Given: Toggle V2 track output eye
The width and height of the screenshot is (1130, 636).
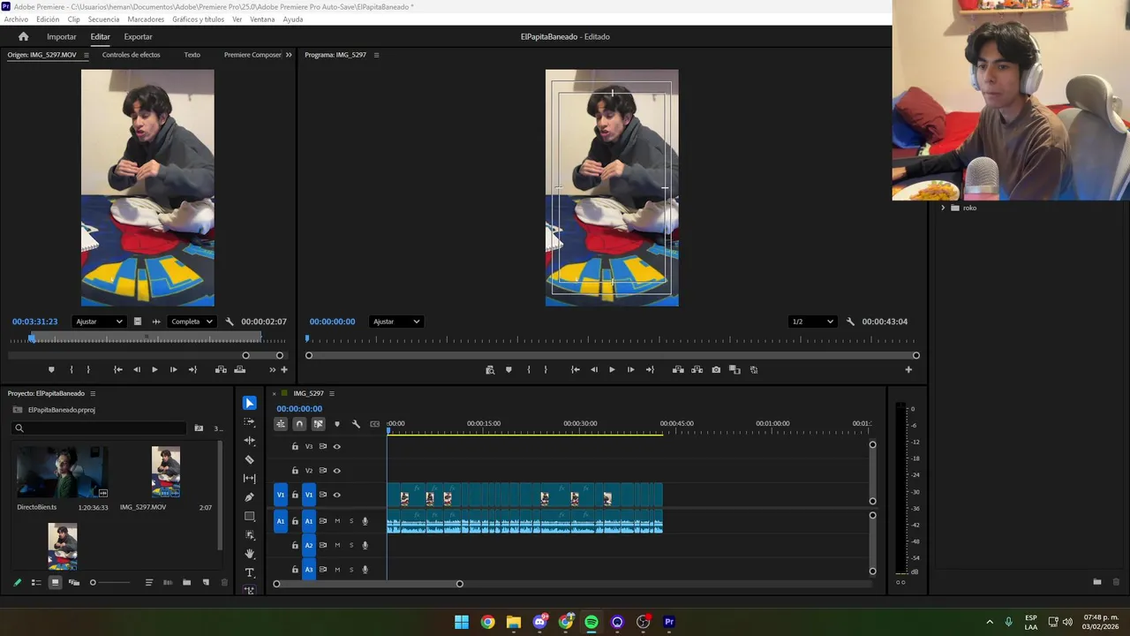Looking at the screenshot, I should [336, 470].
